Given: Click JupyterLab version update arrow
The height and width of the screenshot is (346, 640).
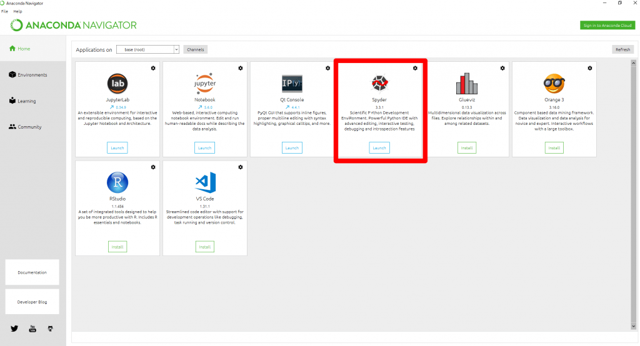Looking at the screenshot, I should click(x=112, y=107).
